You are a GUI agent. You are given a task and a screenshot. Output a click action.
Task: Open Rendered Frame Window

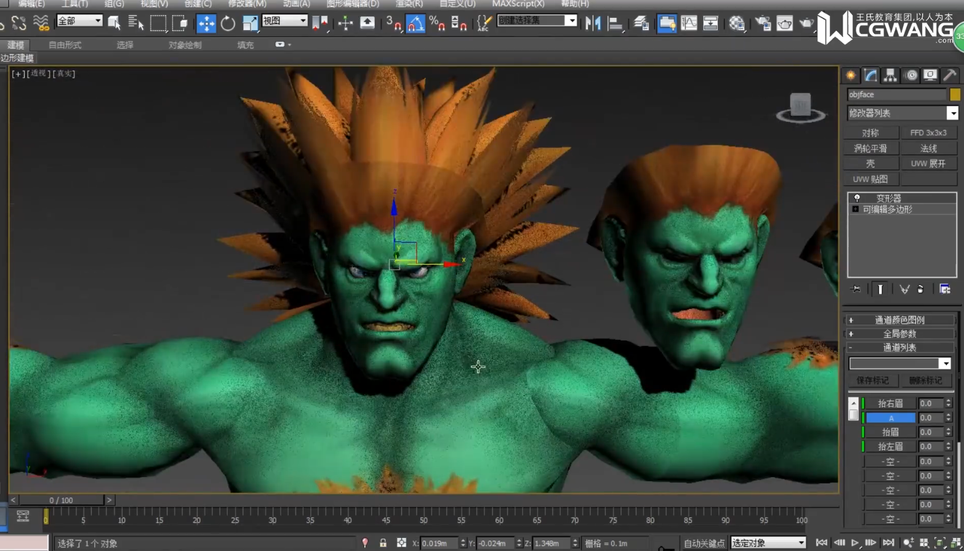(x=784, y=23)
